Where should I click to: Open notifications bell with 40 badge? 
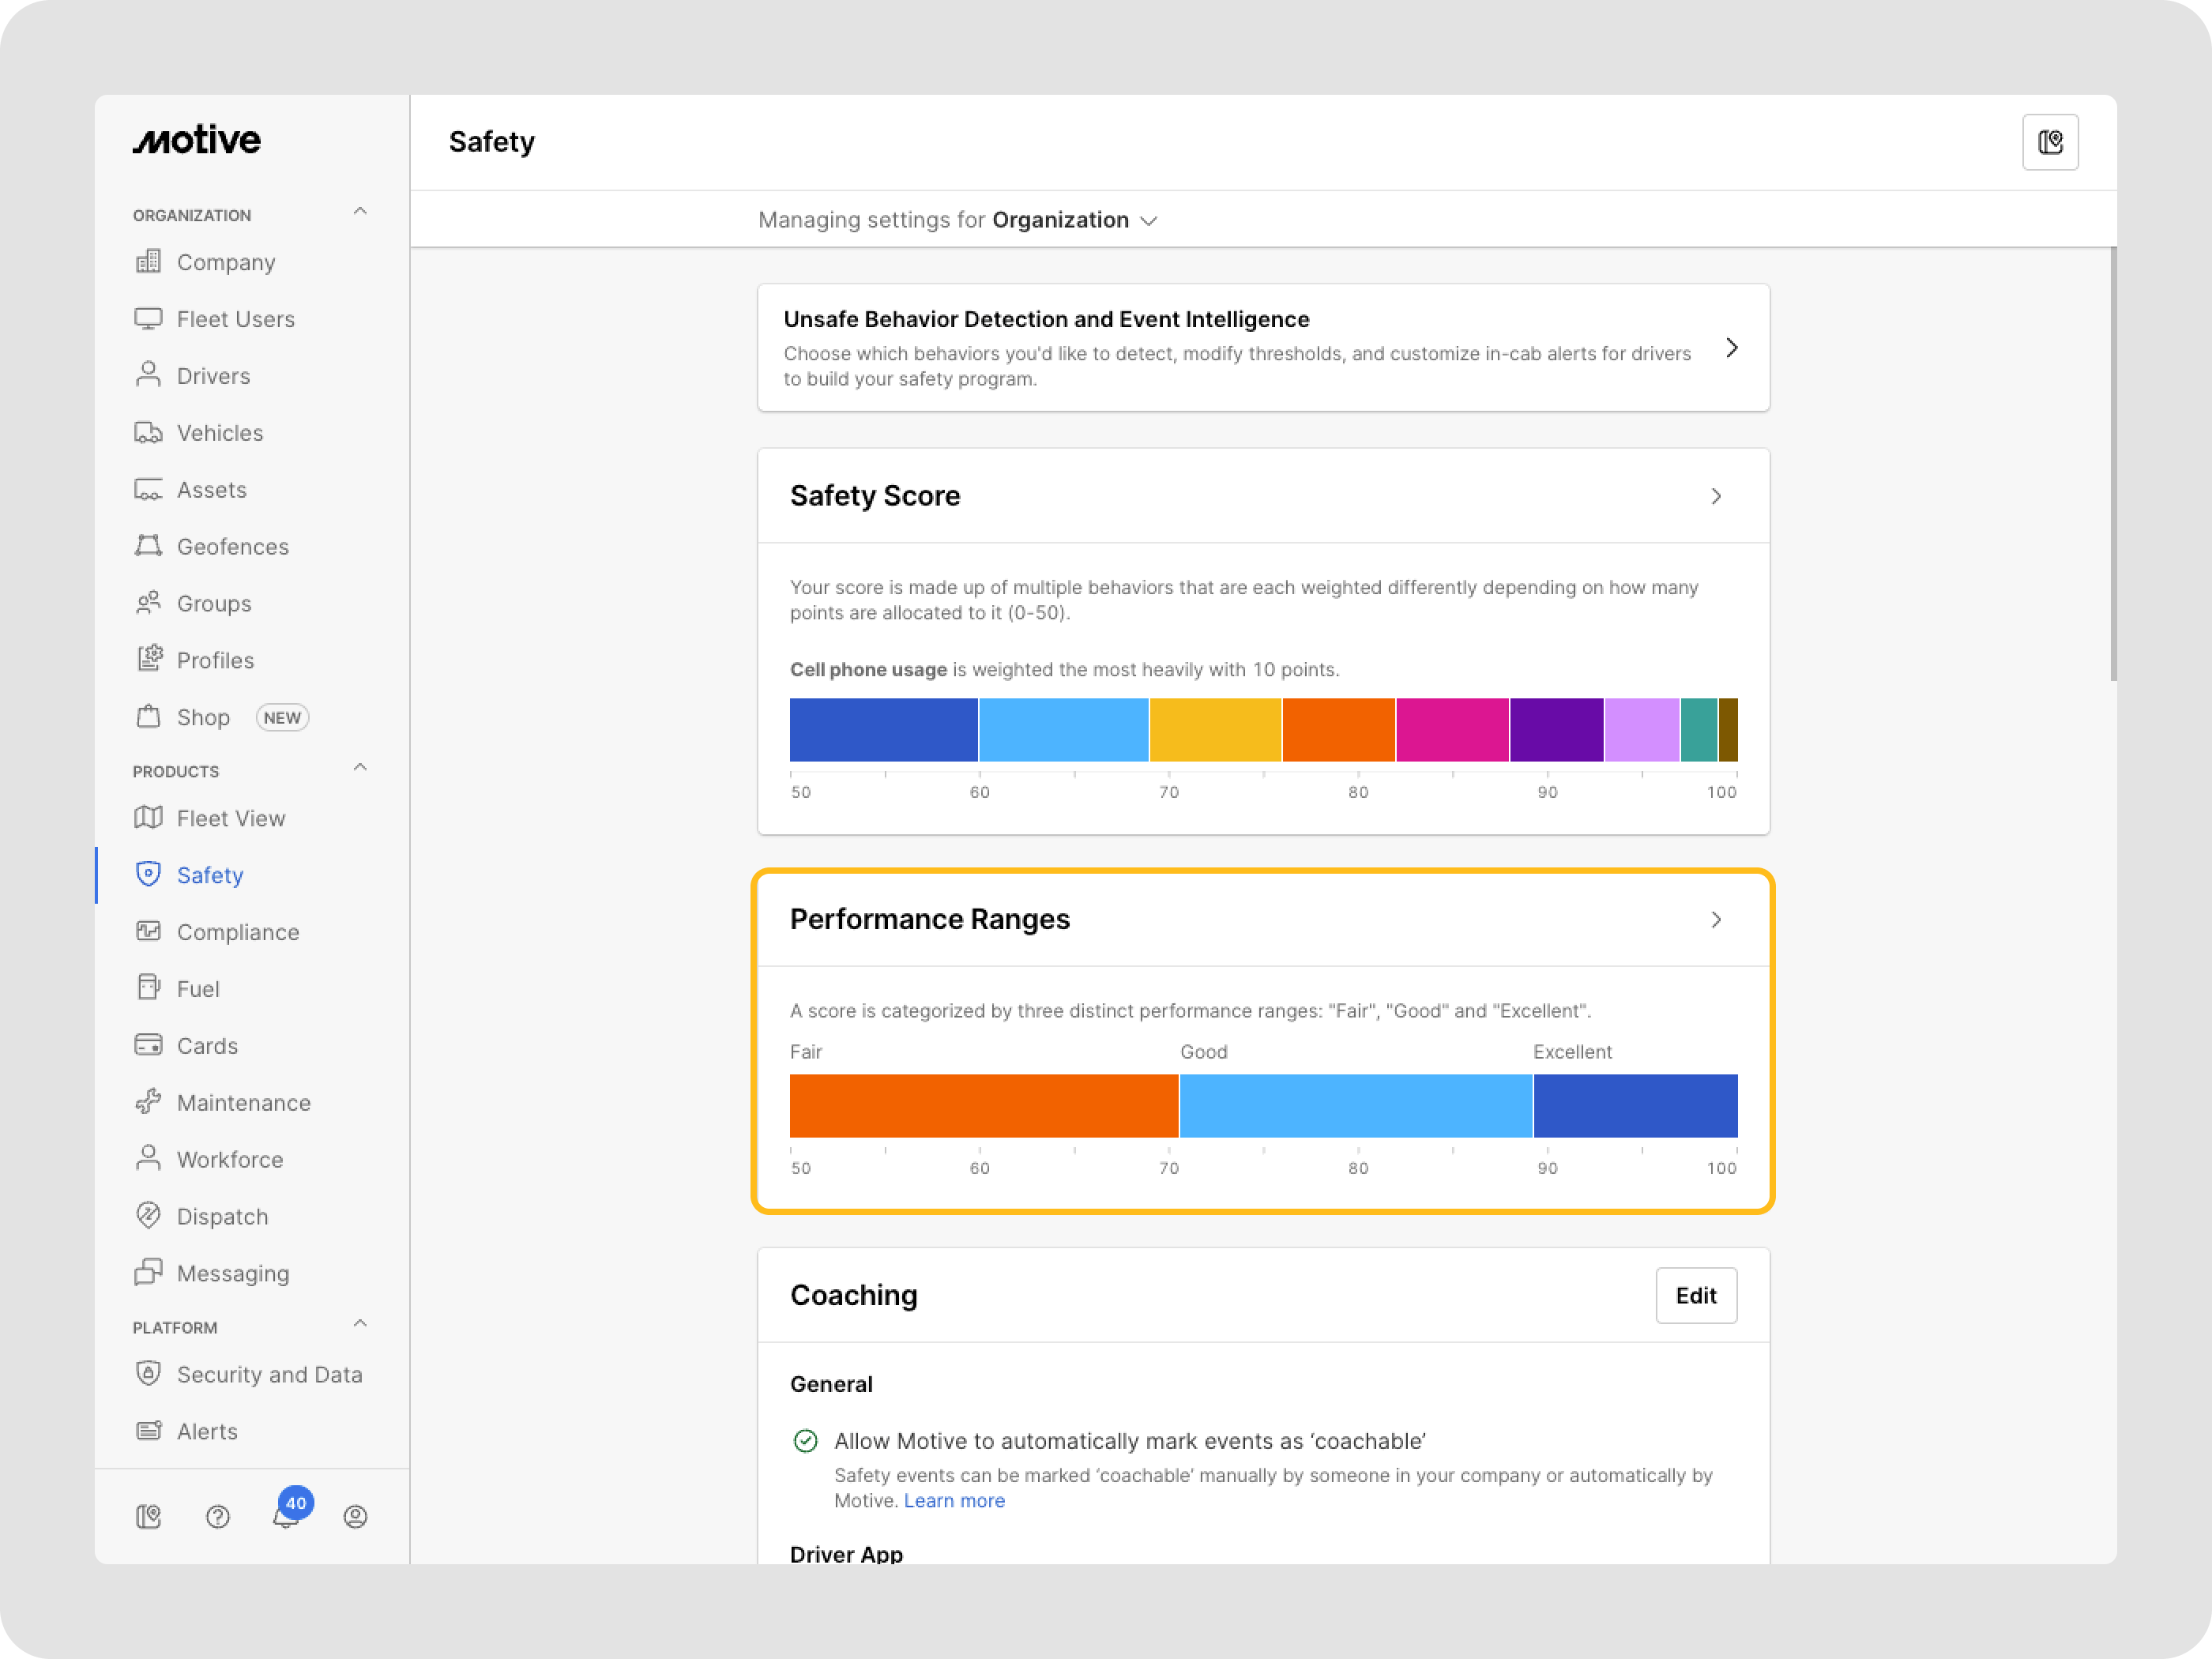coord(286,1516)
